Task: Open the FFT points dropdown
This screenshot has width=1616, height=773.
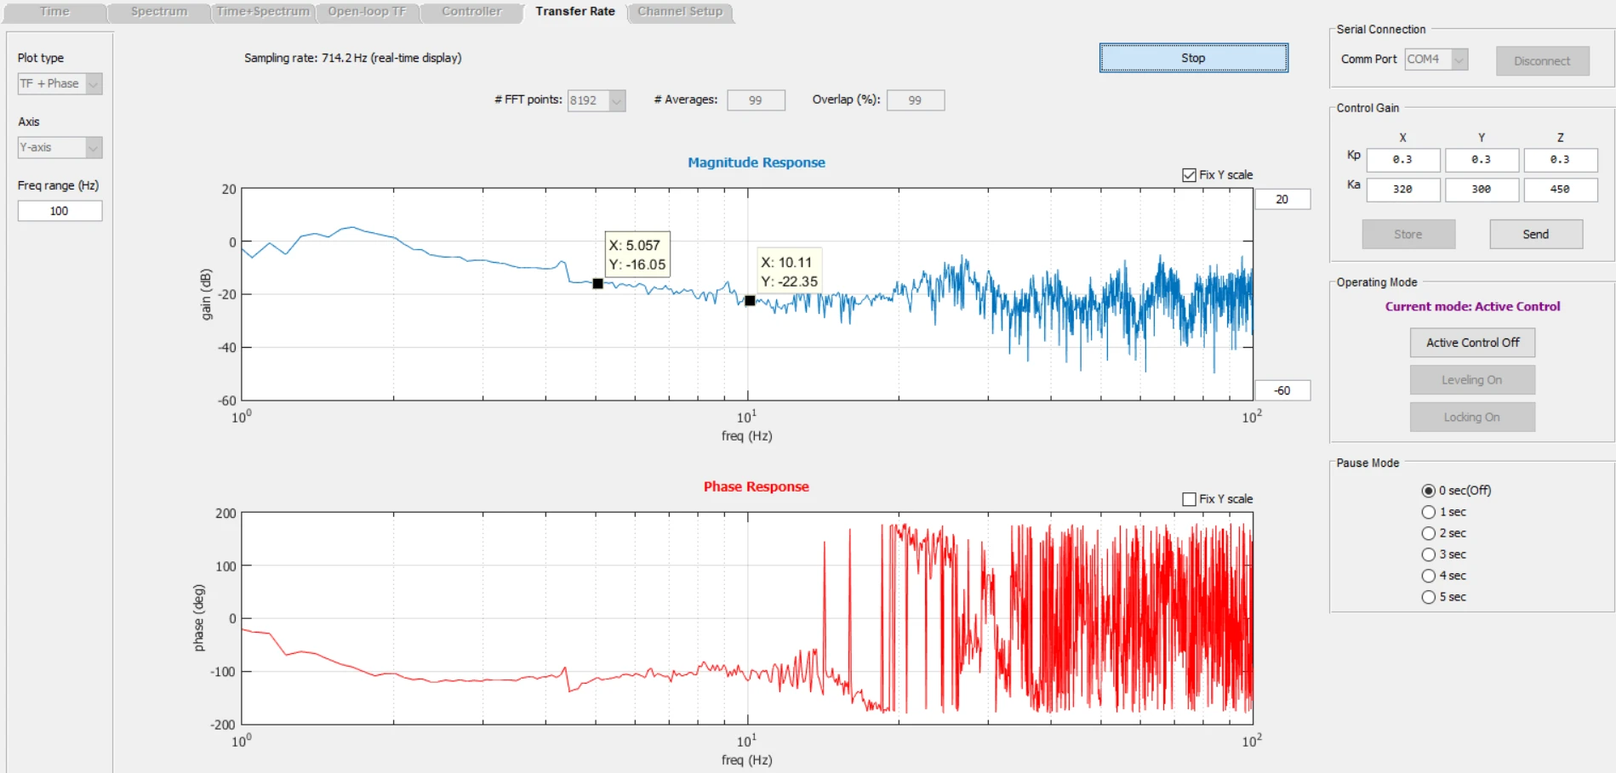Action: [x=597, y=100]
